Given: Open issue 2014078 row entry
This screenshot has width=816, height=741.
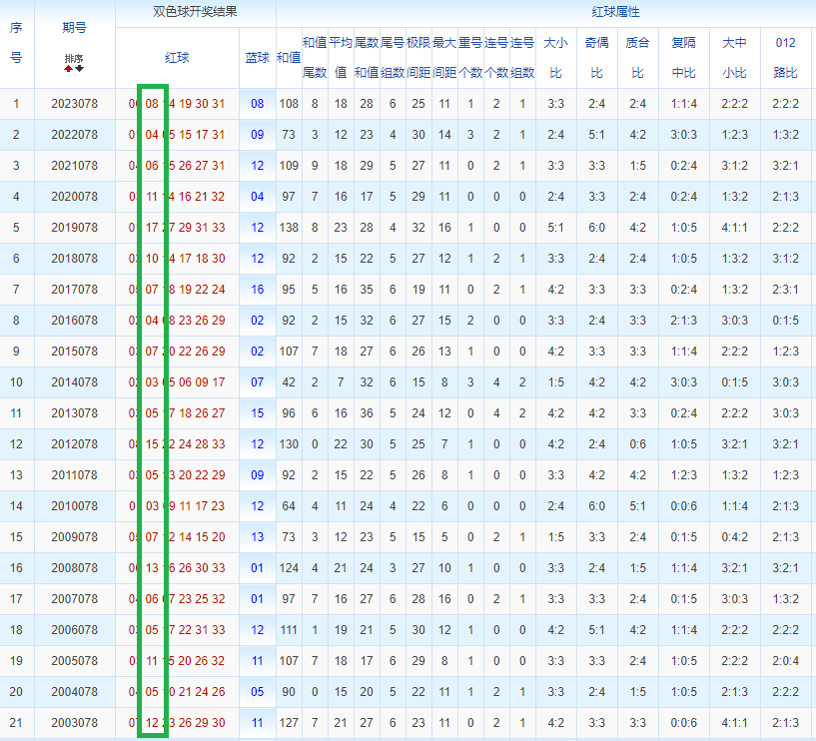Looking at the screenshot, I should click(x=75, y=382).
